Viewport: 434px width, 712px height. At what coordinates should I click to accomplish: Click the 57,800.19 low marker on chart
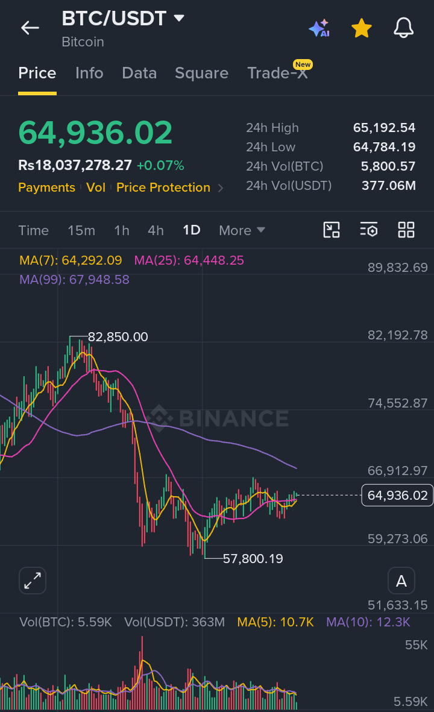[x=253, y=558]
